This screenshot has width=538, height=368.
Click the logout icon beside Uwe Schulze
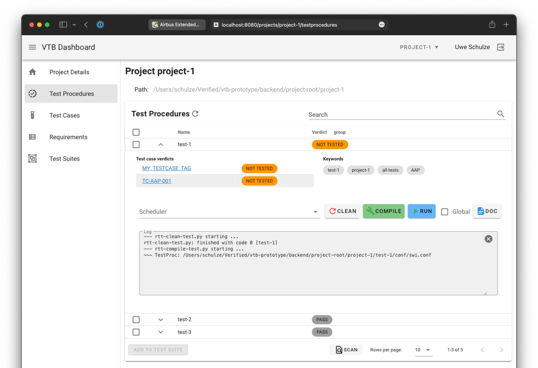pos(501,47)
